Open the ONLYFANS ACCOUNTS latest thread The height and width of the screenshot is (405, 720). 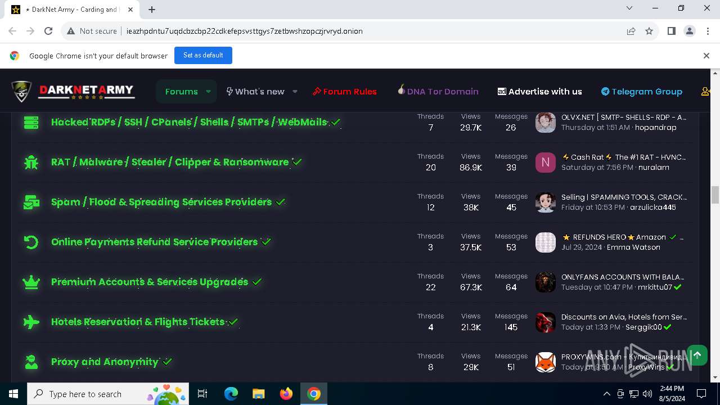coord(623,277)
